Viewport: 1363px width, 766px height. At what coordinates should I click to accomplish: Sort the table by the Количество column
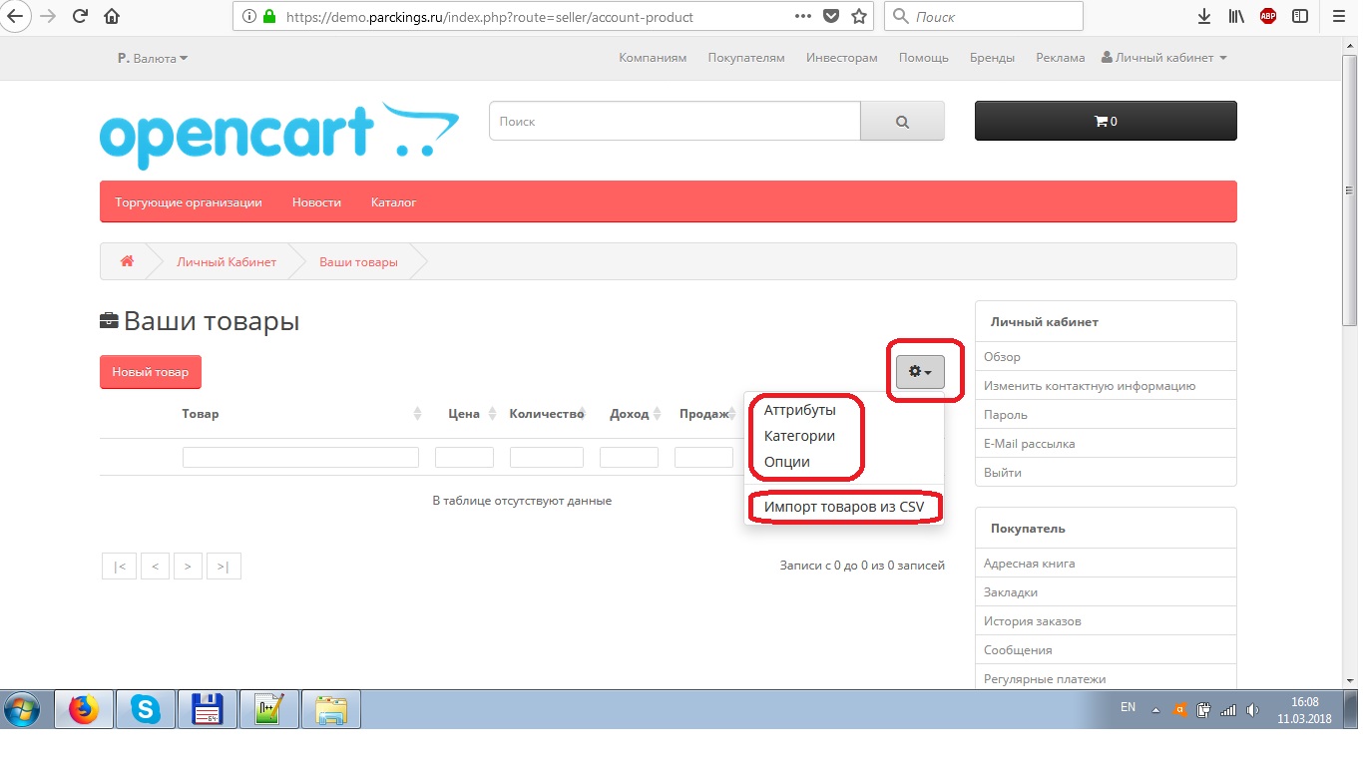(x=546, y=414)
